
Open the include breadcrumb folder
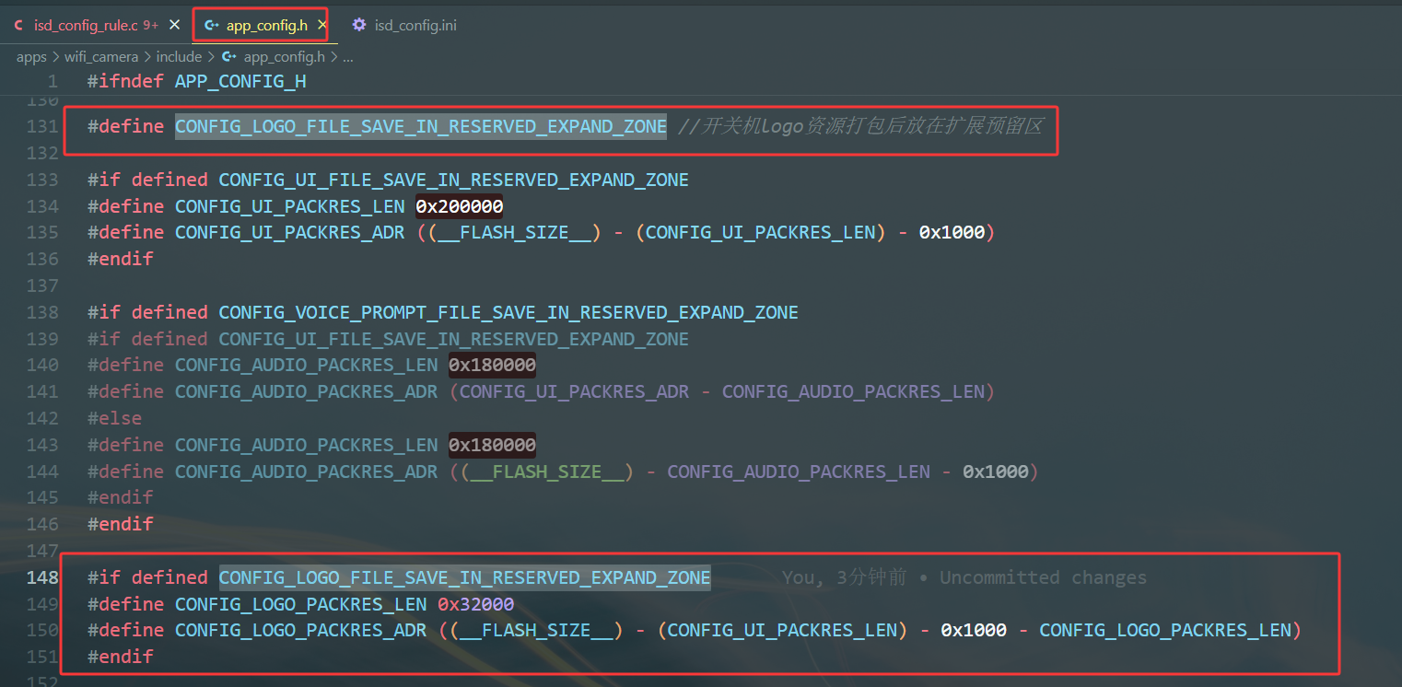click(179, 57)
